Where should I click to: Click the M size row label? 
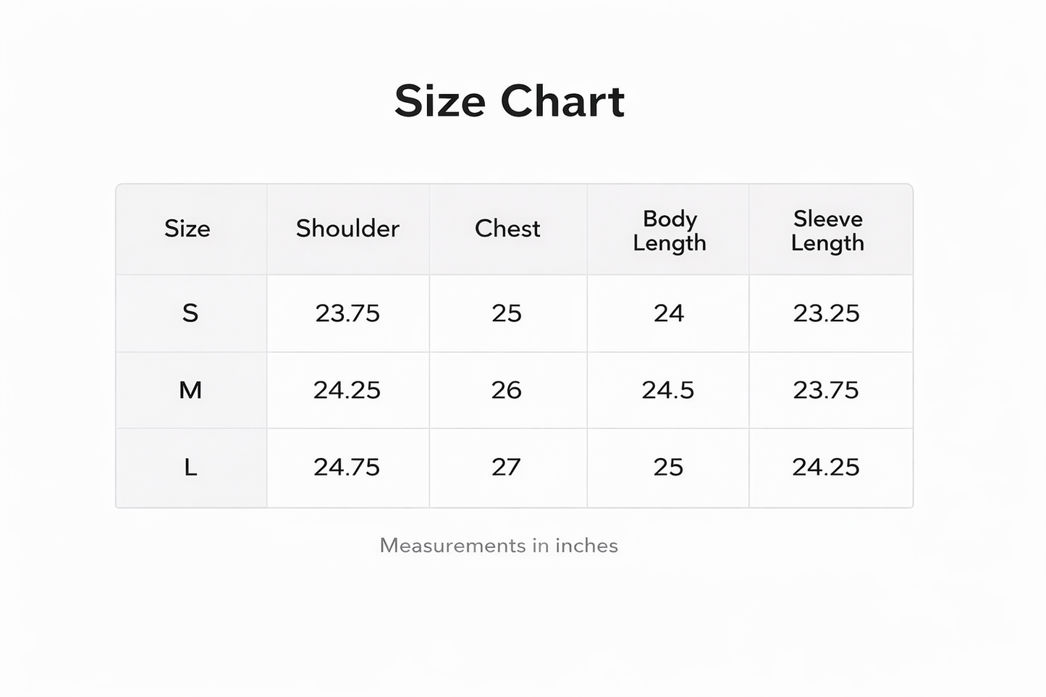190,390
